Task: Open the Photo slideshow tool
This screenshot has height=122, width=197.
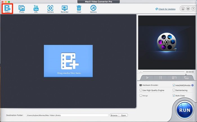Action: tap(22, 9)
